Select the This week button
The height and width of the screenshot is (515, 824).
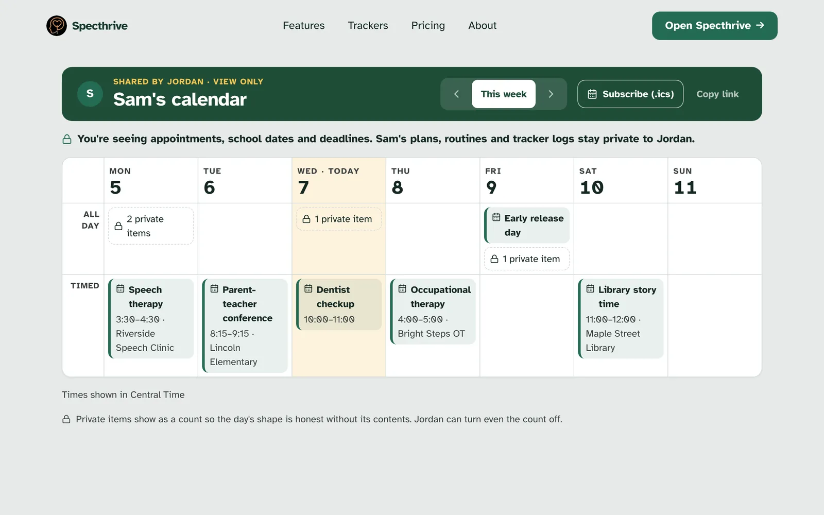click(x=504, y=94)
